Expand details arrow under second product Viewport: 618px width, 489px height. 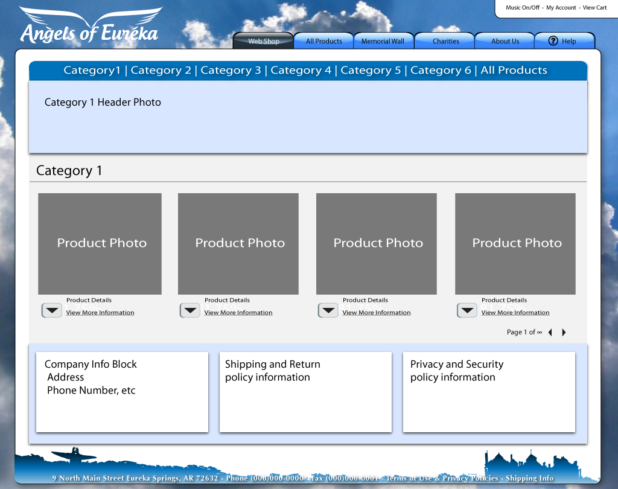[190, 310]
